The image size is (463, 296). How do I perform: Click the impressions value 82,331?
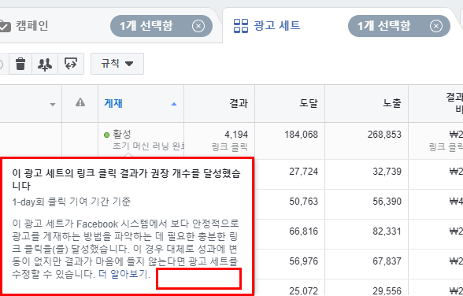387,231
